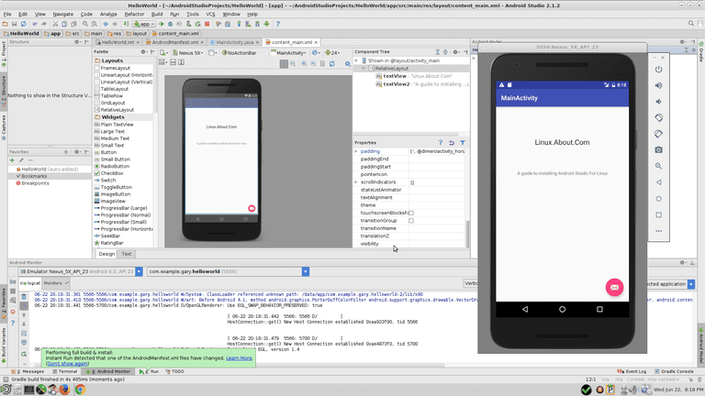Click emulator zoom magnifier icon
This screenshot has width=705, height=396.
click(x=658, y=166)
